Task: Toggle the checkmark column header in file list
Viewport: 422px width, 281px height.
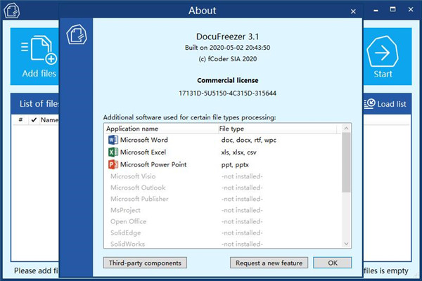Action: click(x=34, y=120)
